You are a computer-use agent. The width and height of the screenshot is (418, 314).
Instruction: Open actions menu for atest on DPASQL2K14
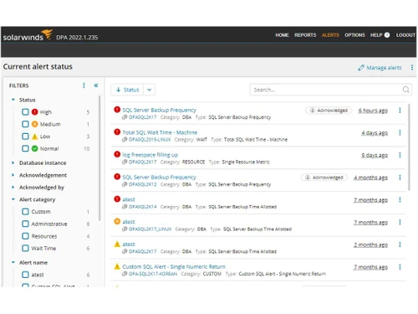(x=400, y=199)
